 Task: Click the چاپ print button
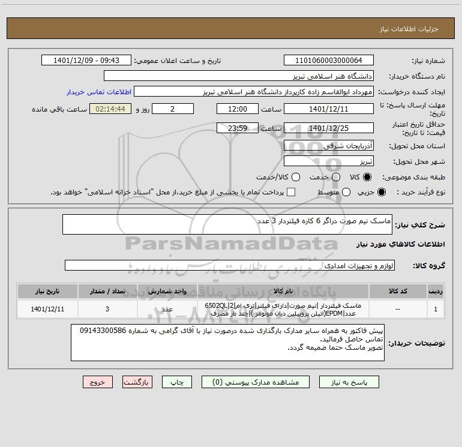click(177, 382)
